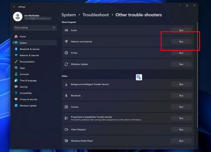Viewport: 211px width, 152px height.
Task: Click the Windows Update sync icon in list
Action: tap(66, 64)
